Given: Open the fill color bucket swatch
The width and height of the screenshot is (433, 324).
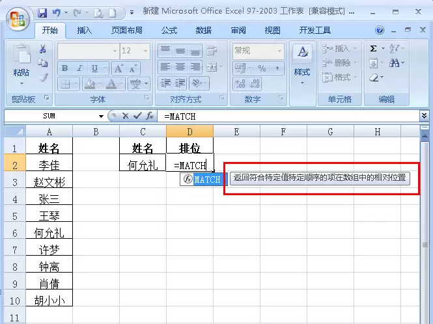Looking at the screenshot, I should pyautogui.click(x=90, y=83).
